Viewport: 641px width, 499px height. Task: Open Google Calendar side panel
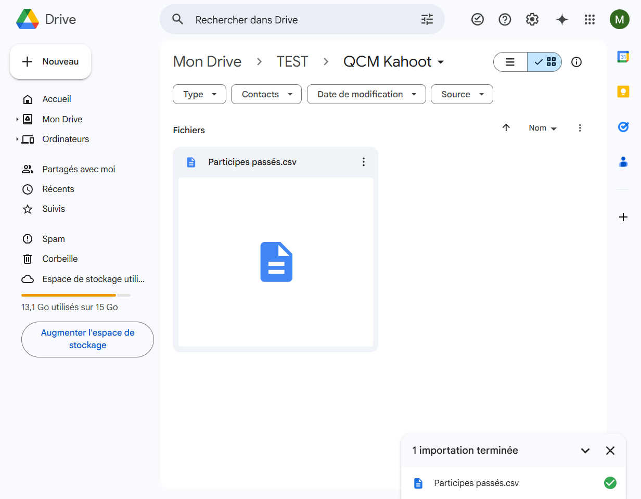[x=623, y=57]
